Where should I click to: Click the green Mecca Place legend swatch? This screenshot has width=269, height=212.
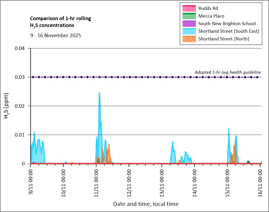[189, 16]
